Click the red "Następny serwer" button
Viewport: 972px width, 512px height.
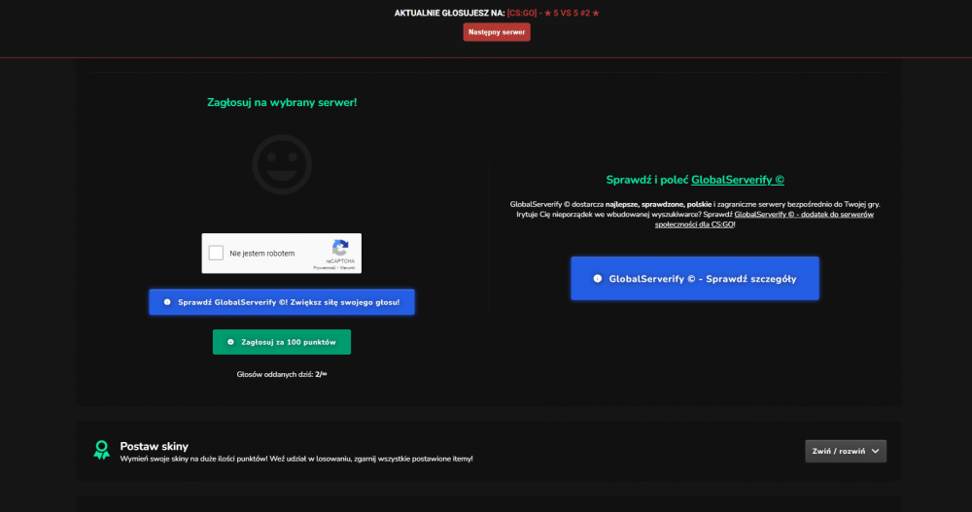[x=497, y=32]
